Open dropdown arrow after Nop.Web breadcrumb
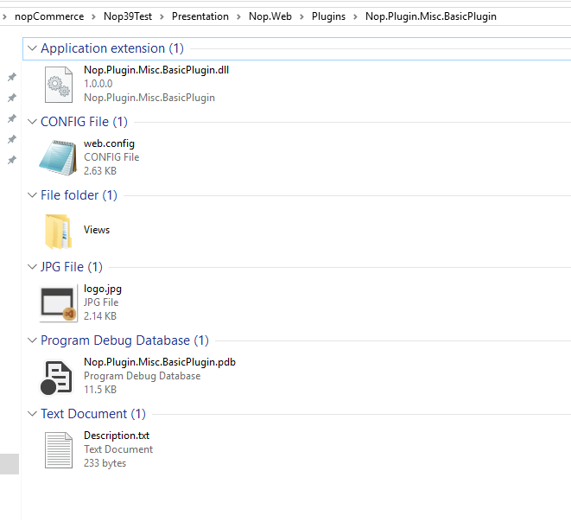The image size is (571, 528). point(301,16)
